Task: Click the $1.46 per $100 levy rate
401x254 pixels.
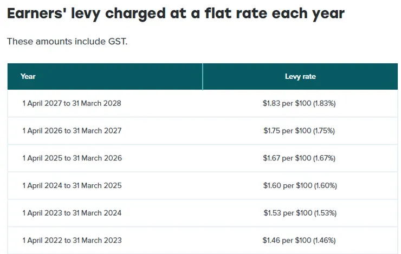Action: (x=300, y=240)
